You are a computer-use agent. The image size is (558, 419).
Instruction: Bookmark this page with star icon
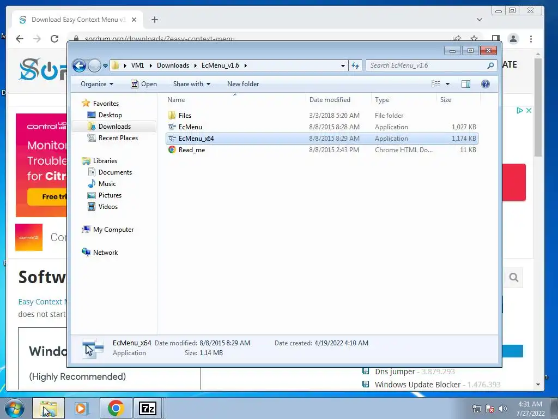coord(474,38)
